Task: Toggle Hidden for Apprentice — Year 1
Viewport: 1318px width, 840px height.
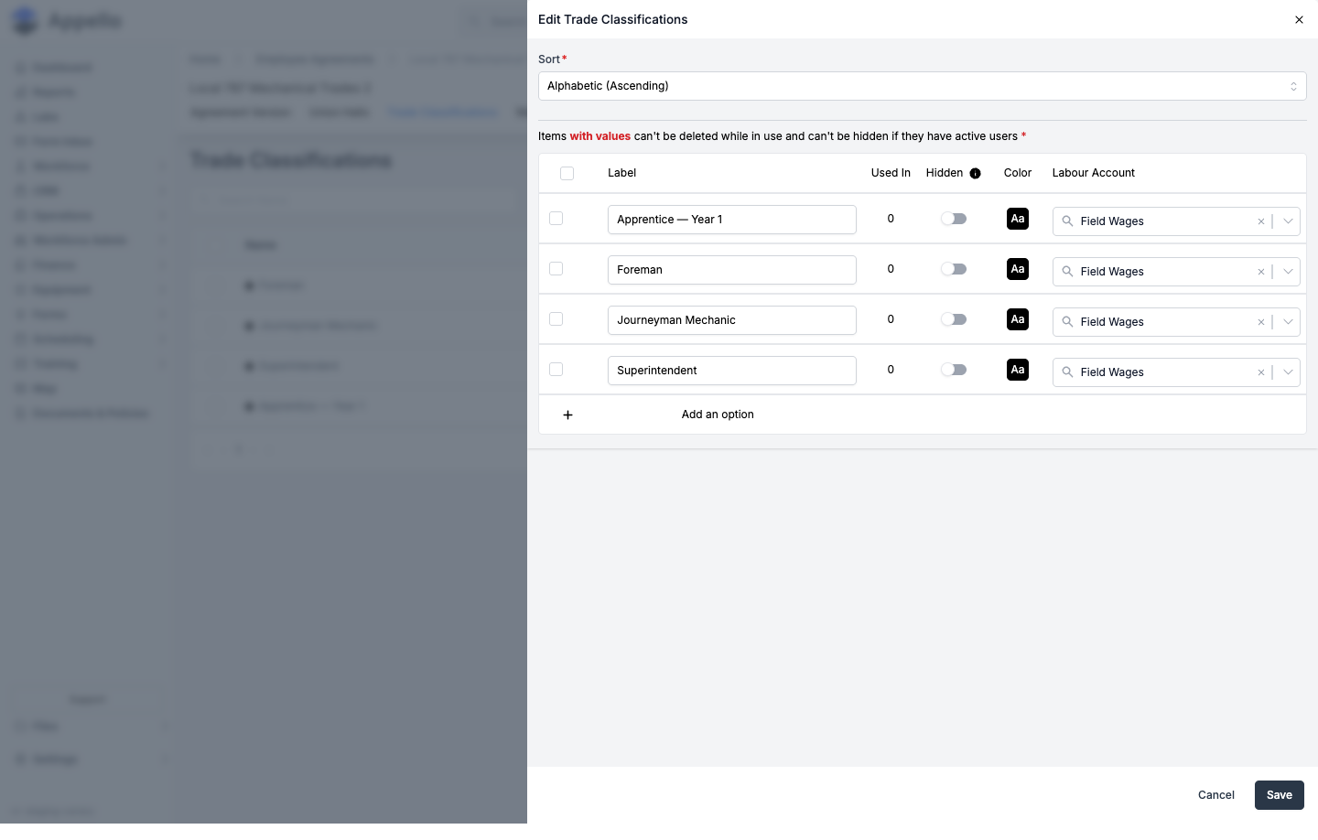Action: click(x=954, y=219)
